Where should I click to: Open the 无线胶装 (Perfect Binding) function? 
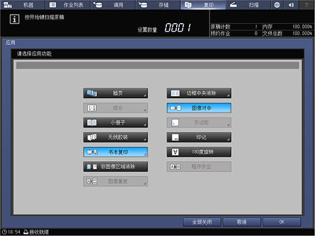pyautogui.click(x=116, y=137)
